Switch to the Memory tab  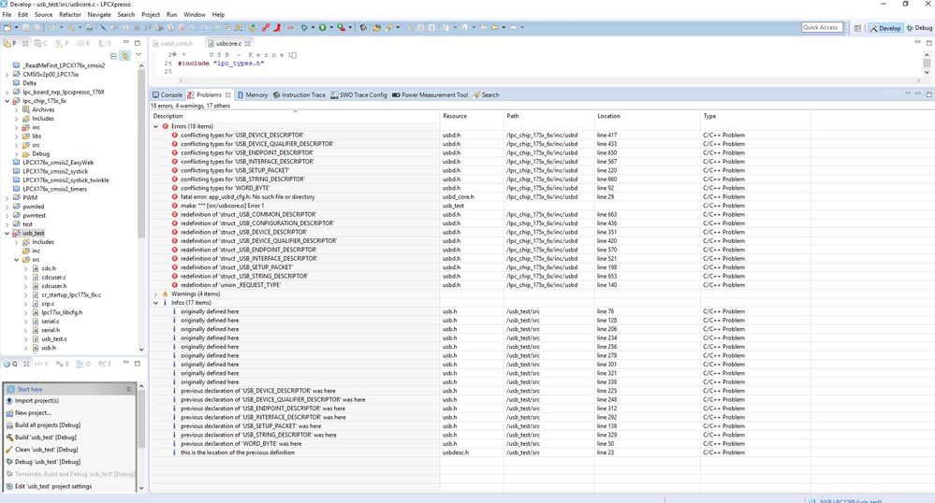(x=253, y=94)
